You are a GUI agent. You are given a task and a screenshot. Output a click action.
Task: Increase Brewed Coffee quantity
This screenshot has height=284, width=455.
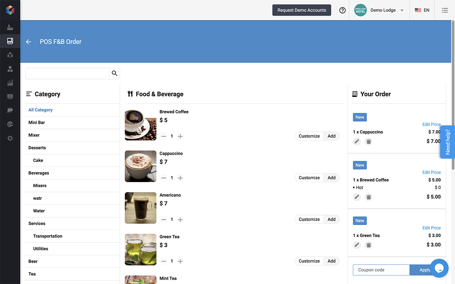tap(180, 136)
